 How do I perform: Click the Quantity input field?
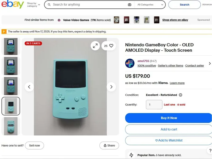click(154, 105)
